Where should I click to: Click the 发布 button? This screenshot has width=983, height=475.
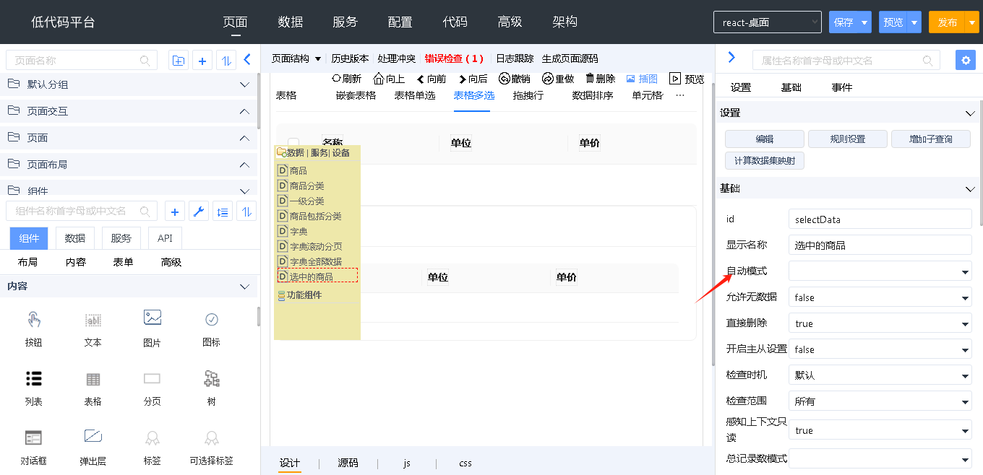click(948, 22)
